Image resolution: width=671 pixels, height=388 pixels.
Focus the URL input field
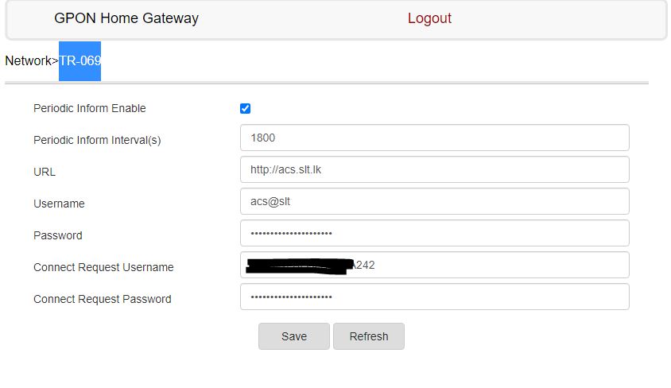[434, 169]
